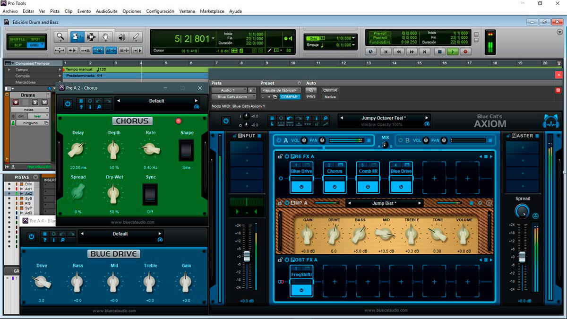The width and height of the screenshot is (567, 319).
Task: Click the OMITIR bypass button
Action: [330, 90]
